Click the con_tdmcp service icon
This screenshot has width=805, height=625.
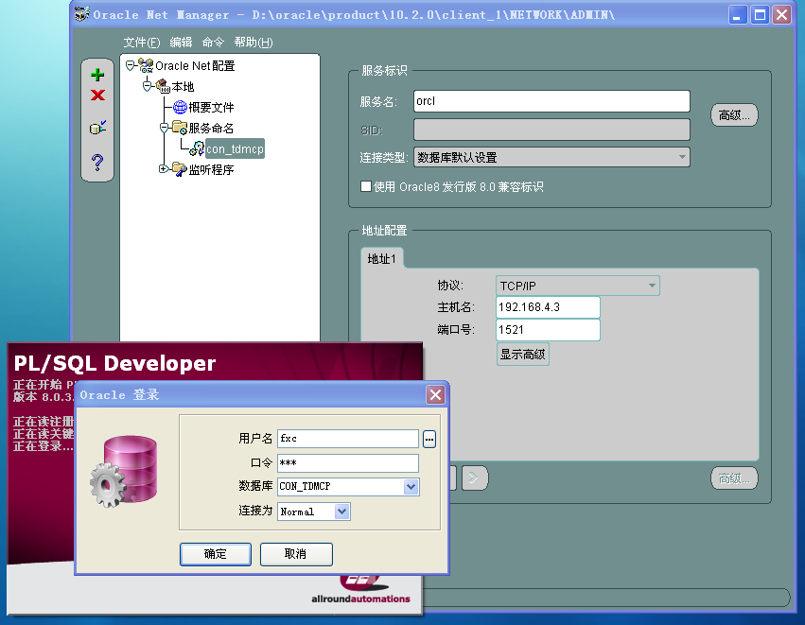tap(197, 148)
